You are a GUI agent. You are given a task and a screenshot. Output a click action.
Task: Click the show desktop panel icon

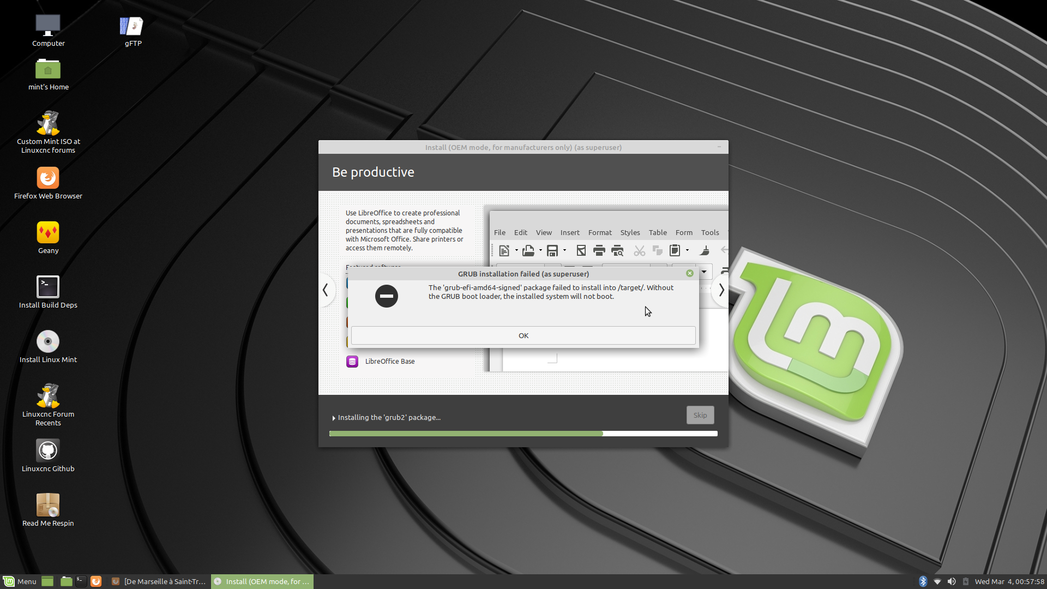(x=47, y=581)
